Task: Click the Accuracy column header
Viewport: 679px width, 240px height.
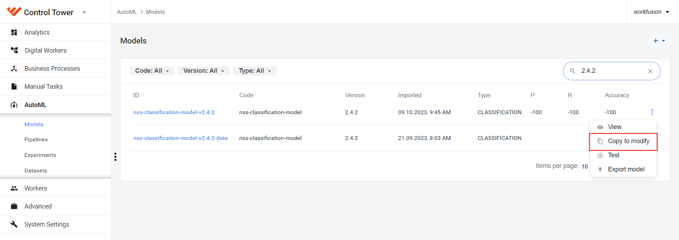Action: (617, 95)
